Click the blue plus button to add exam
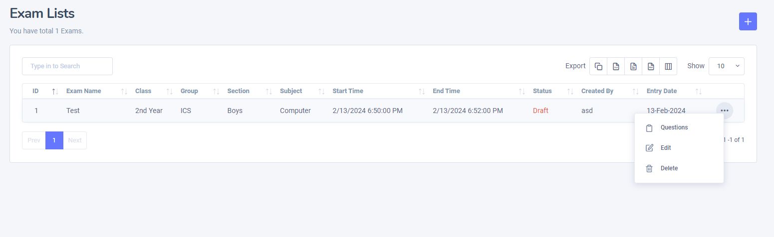The image size is (774, 237). [x=748, y=21]
